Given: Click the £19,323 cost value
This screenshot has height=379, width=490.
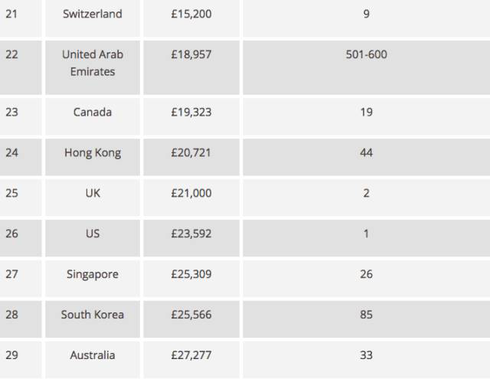Looking at the screenshot, I should click(x=191, y=113).
